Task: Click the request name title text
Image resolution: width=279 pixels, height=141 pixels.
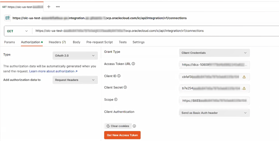Action: pyautogui.click(x=99, y=18)
